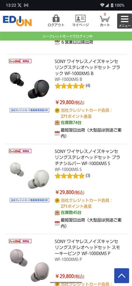Tap the 5-year warranty badge under black earbuds
This screenshot has height=286, width=132.
29,110
